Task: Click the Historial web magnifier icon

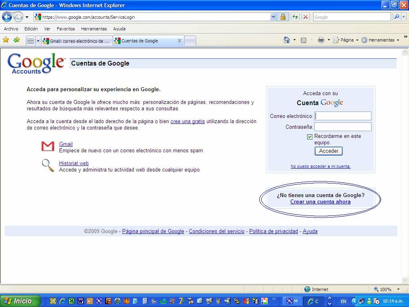Action: [x=48, y=165]
